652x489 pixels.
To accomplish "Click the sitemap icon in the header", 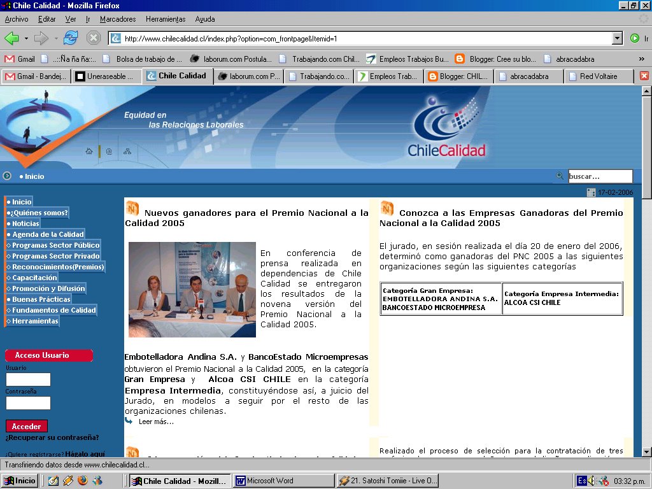I will (x=127, y=152).
